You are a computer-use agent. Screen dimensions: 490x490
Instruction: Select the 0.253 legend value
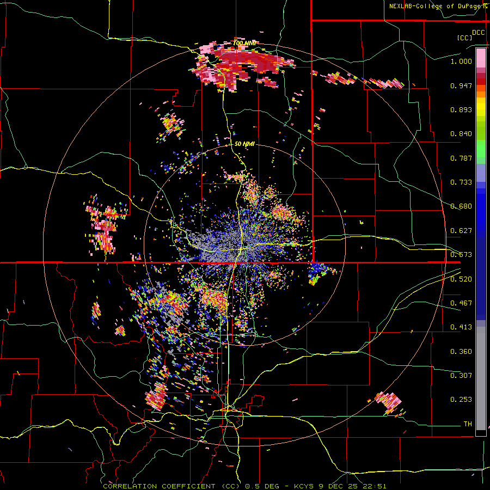click(461, 400)
